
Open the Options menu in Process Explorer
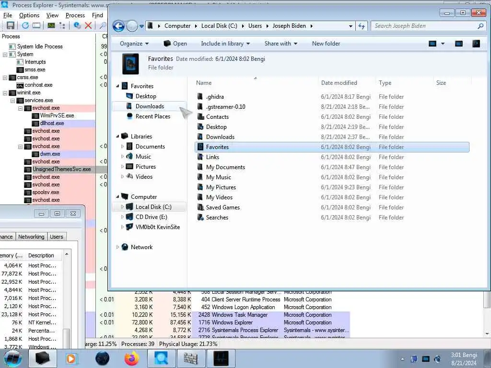coord(29,15)
